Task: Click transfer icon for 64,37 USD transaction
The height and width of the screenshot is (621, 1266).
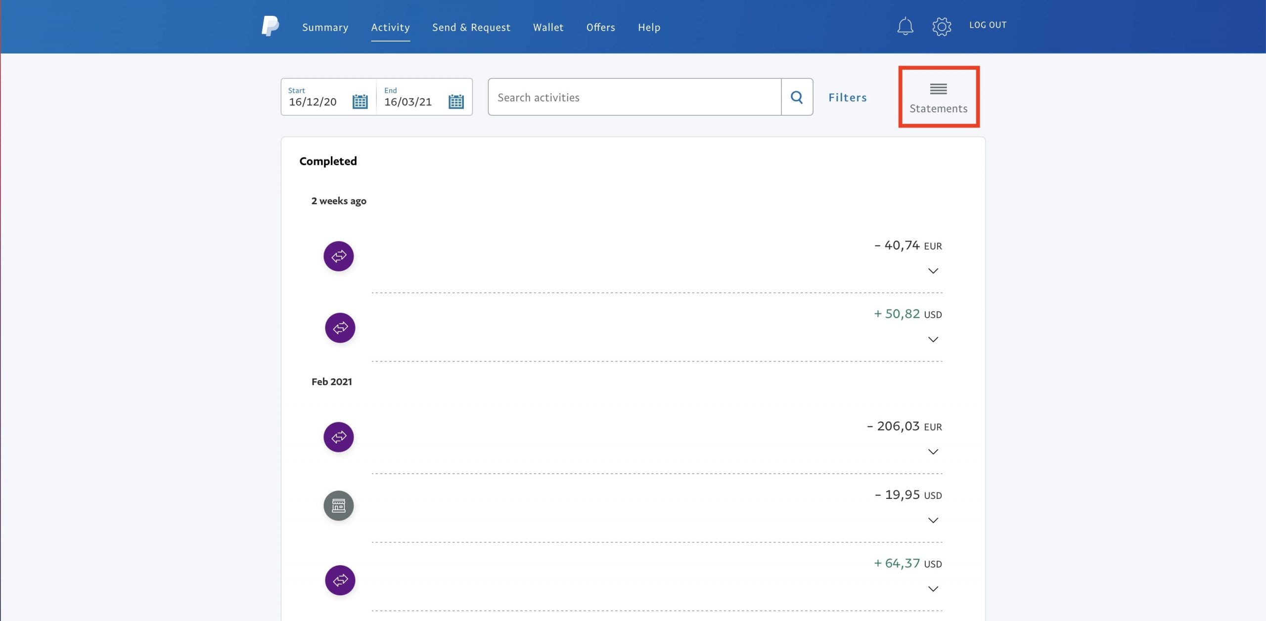Action: (x=340, y=580)
